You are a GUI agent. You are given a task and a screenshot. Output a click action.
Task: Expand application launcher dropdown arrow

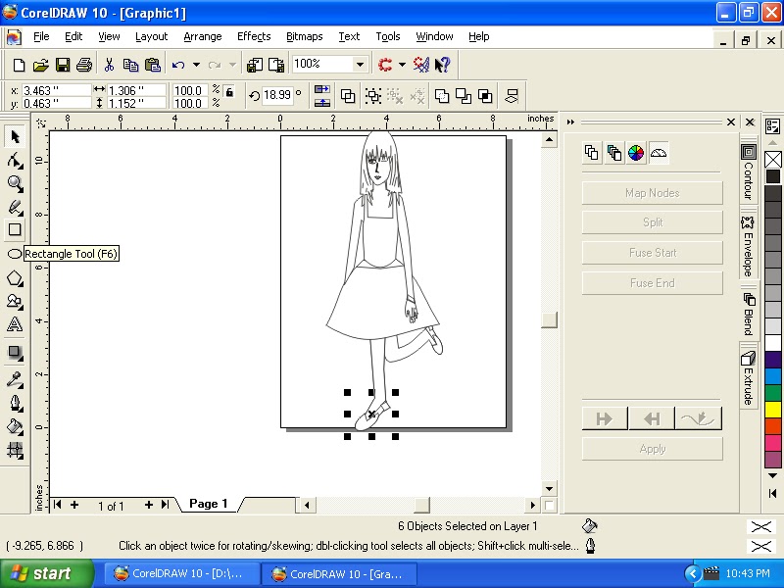tap(402, 65)
